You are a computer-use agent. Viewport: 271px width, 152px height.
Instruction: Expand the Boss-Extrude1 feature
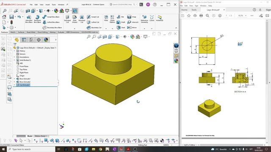[14, 79]
